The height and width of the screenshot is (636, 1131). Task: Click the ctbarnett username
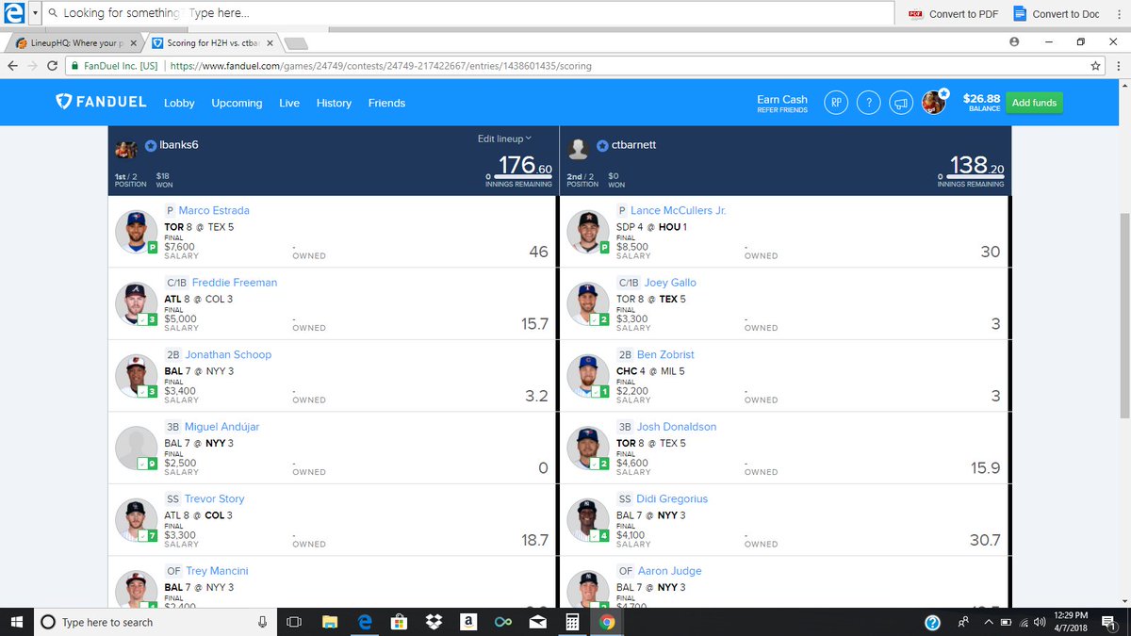click(633, 145)
